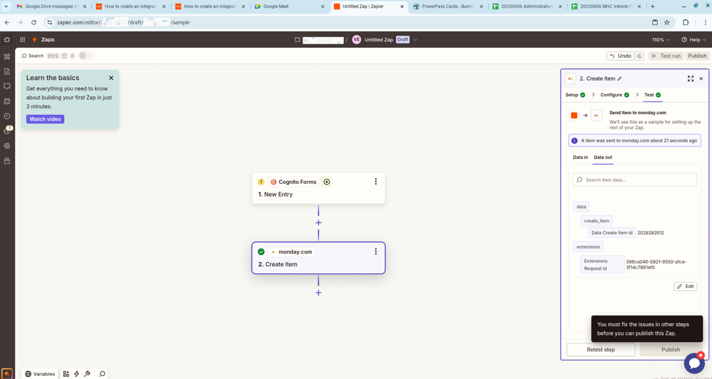Open the Help dropdown menu
Screen dimensions: 712x379
pyautogui.click(x=694, y=40)
